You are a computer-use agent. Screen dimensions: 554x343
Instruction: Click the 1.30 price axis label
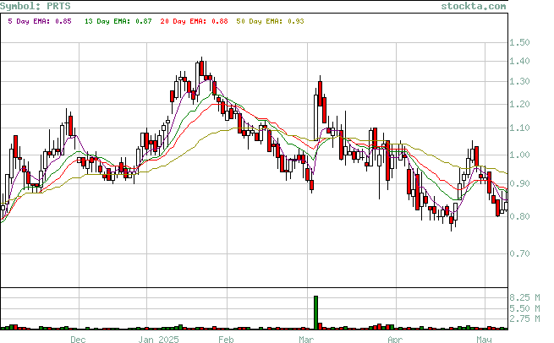(x=519, y=81)
